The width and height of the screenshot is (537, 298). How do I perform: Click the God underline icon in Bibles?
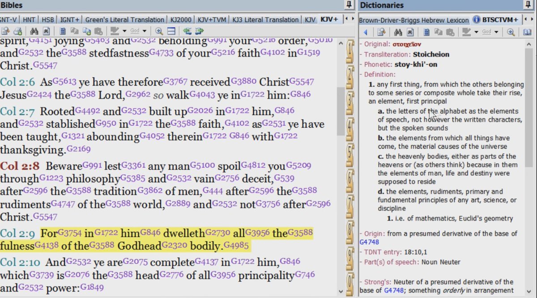(135, 31)
